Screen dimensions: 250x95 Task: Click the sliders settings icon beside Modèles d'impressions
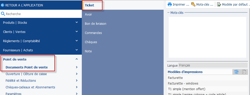(x=236, y=72)
